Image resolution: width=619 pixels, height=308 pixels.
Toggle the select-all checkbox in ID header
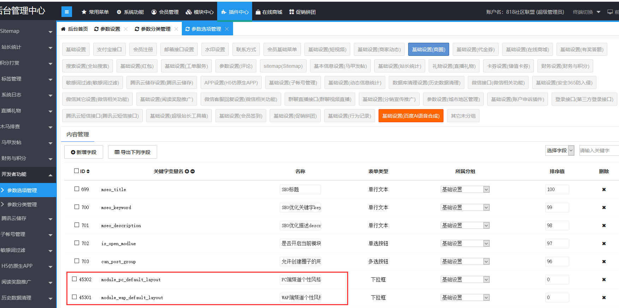(76, 171)
